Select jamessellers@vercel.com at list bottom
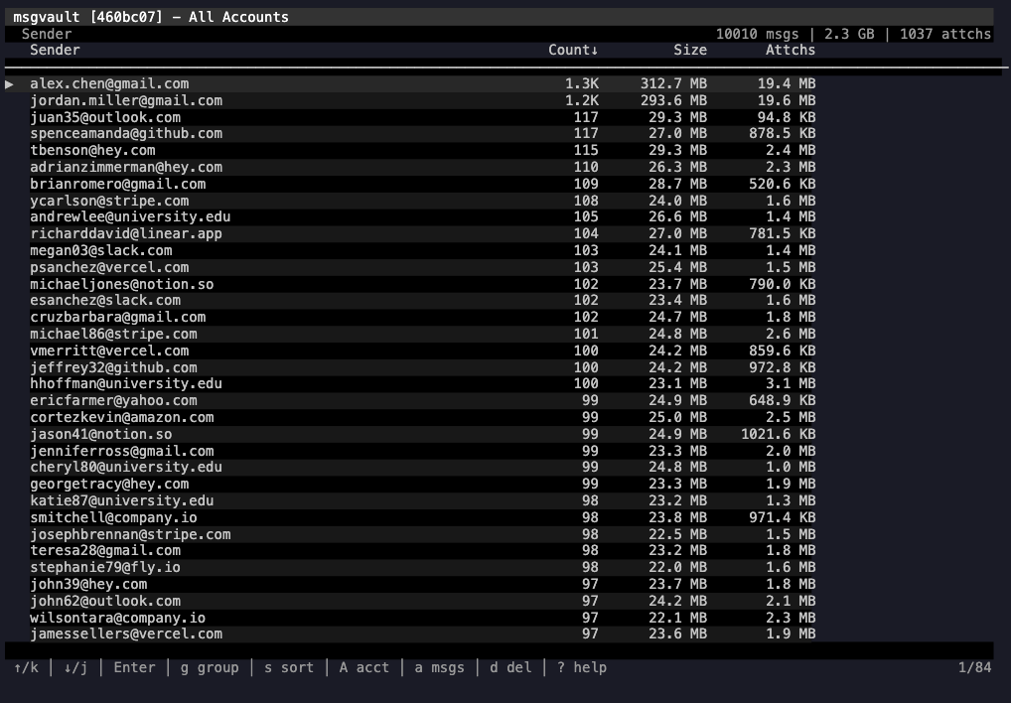Screen dimensions: 1011x703 (126, 634)
